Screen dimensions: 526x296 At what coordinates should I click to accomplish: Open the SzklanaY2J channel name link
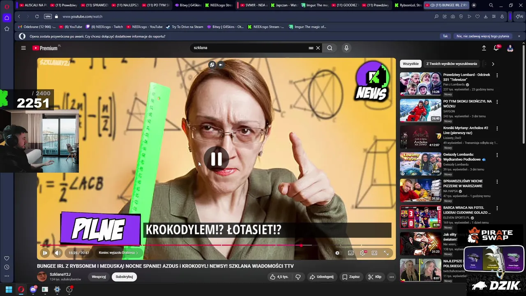tap(60, 274)
